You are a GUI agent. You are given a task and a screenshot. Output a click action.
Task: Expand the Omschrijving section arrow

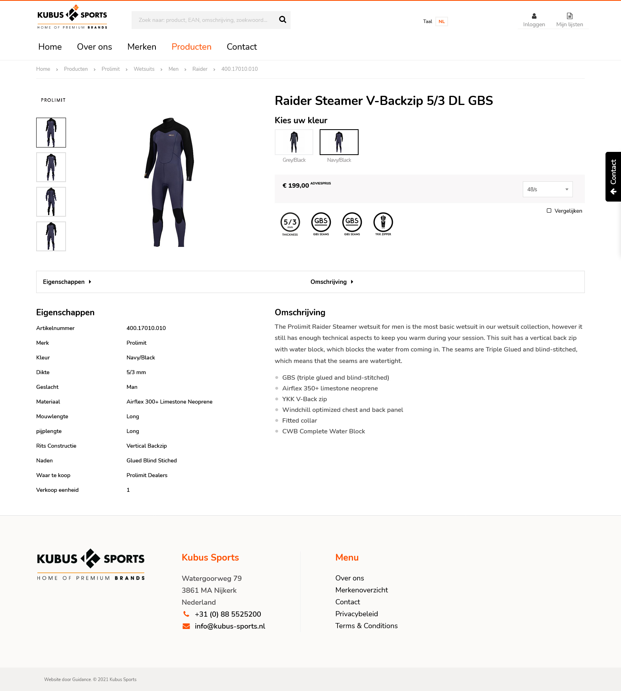pyautogui.click(x=352, y=282)
